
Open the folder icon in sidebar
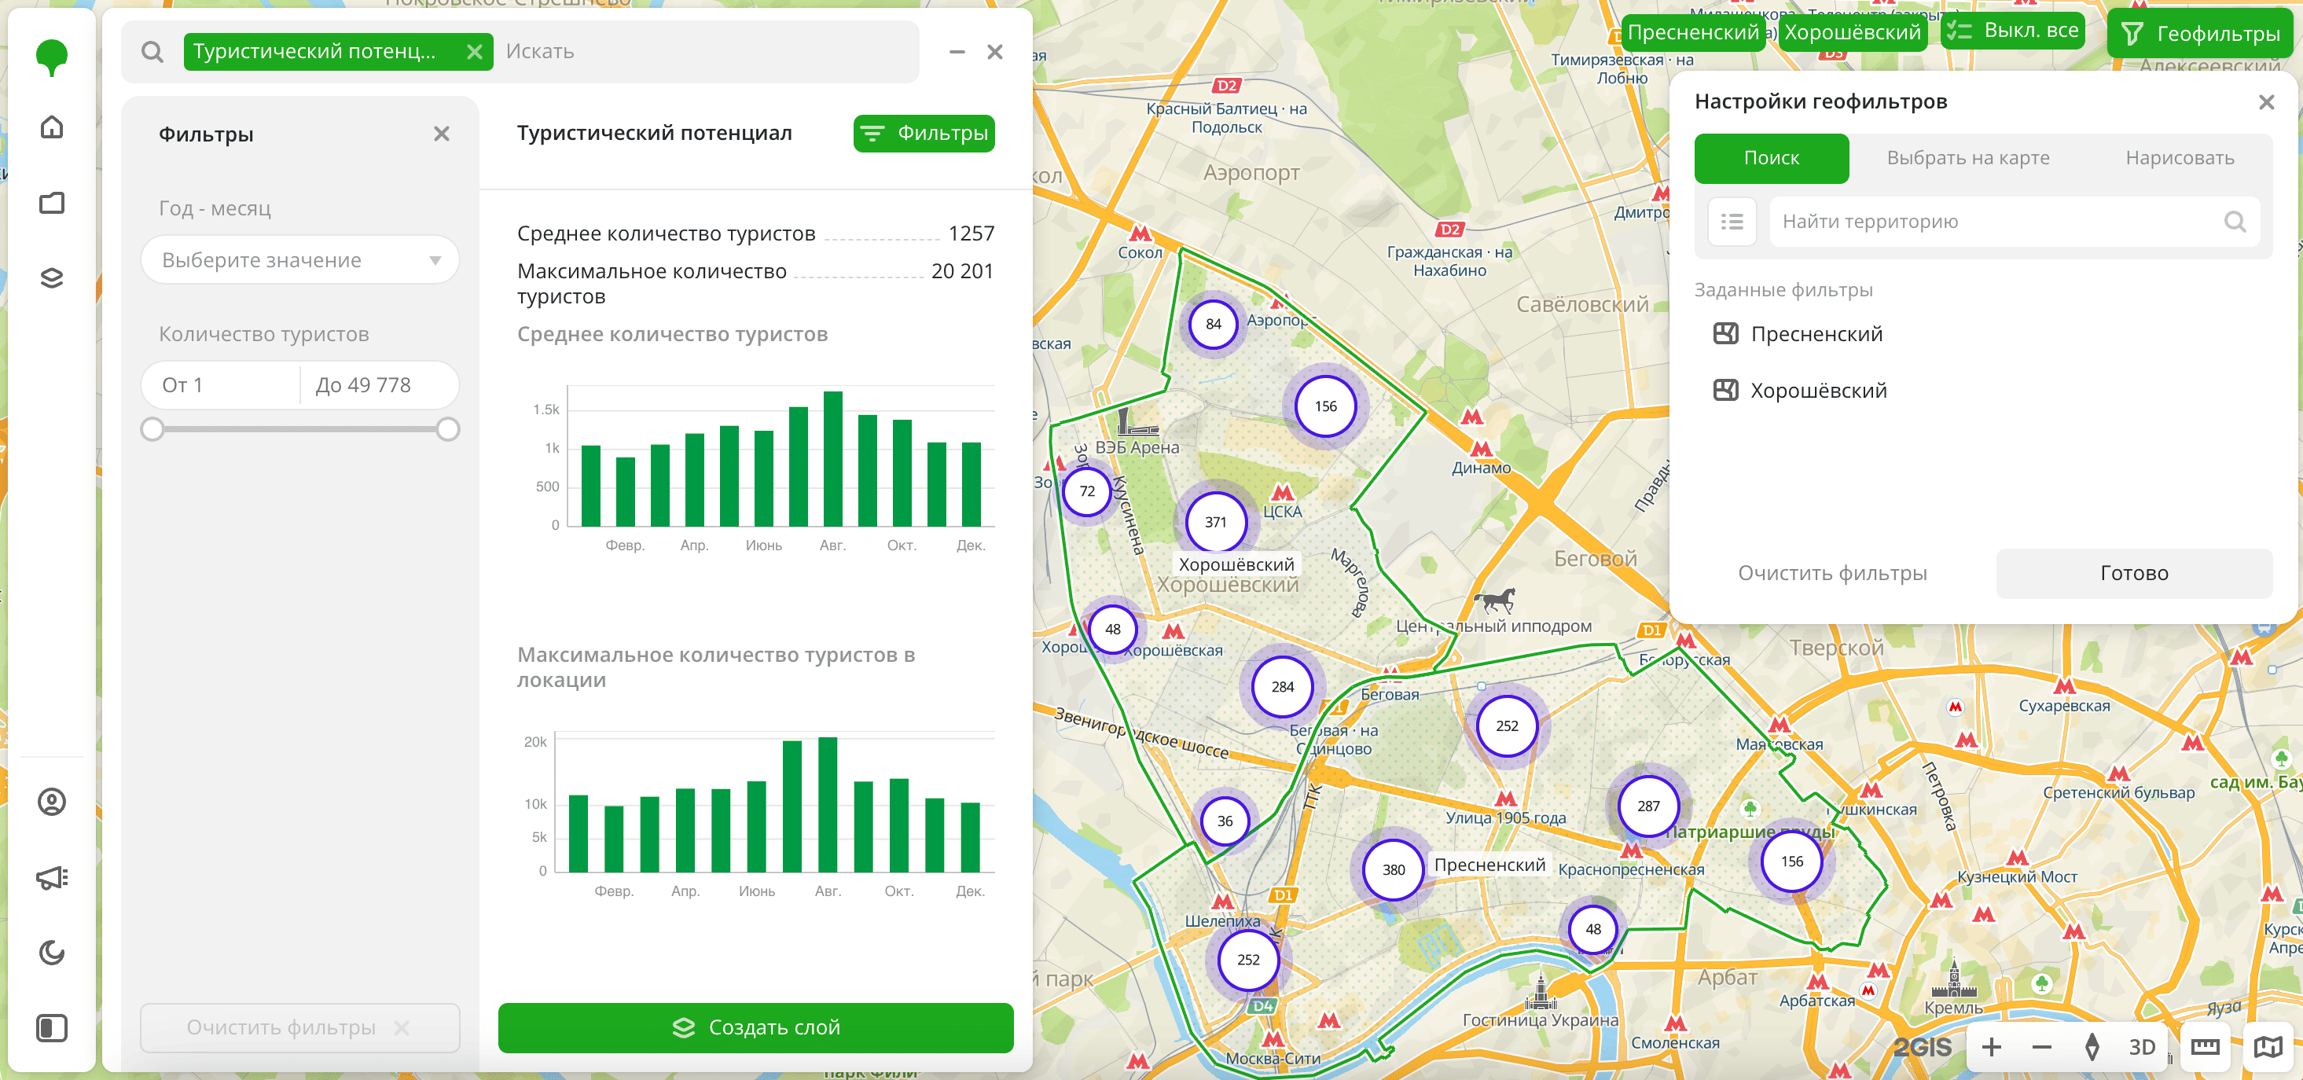coord(52,203)
